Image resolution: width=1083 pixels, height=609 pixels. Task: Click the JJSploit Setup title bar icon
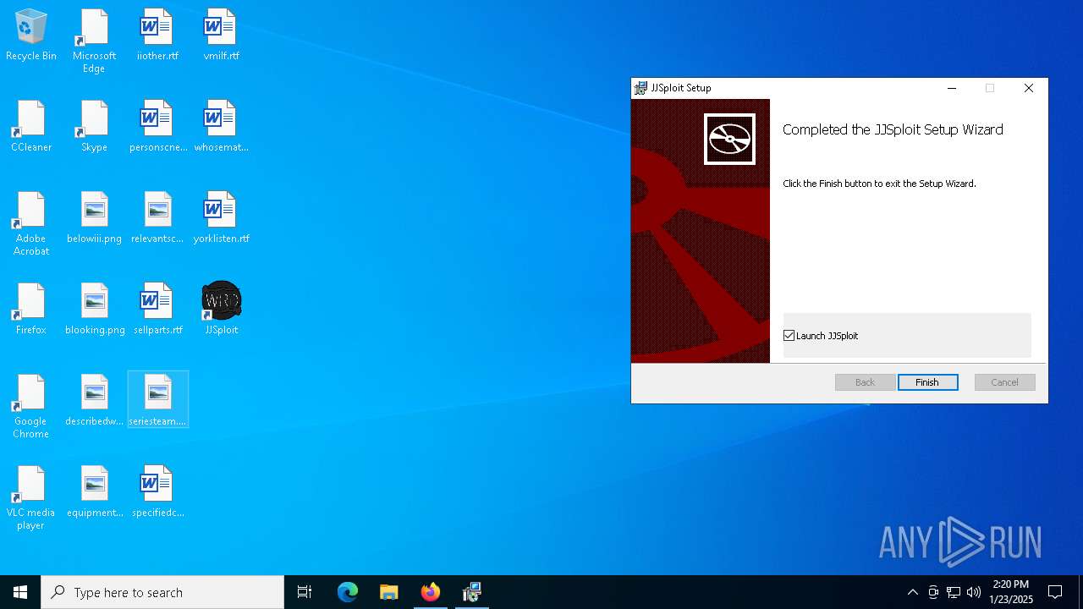click(641, 88)
